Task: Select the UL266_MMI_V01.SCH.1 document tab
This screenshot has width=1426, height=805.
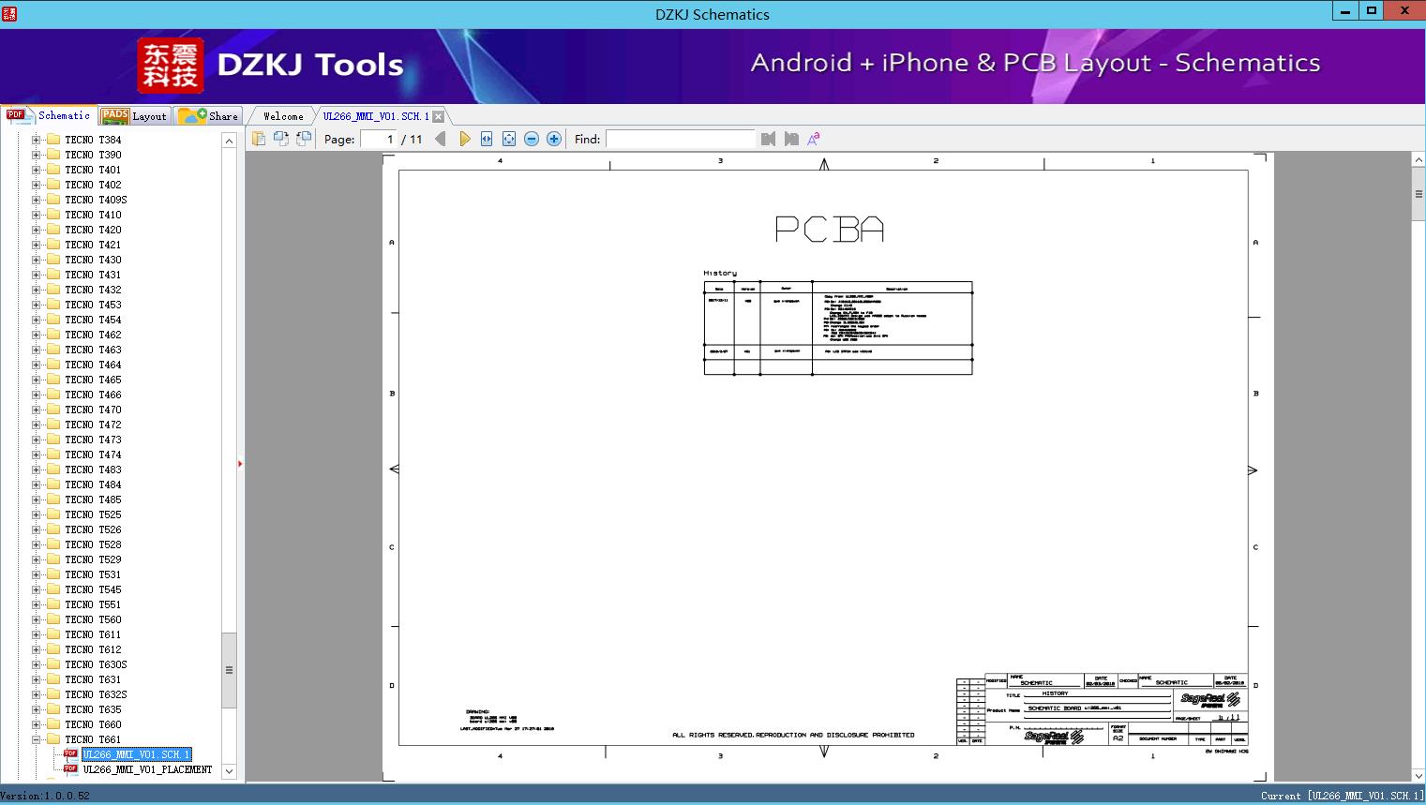Action: [x=376, y=116]
